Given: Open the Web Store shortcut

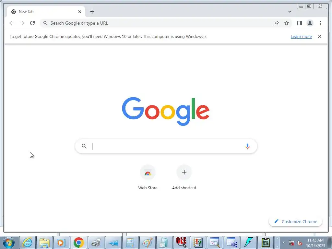Looking at the screenshot, I should coord(148,178).
